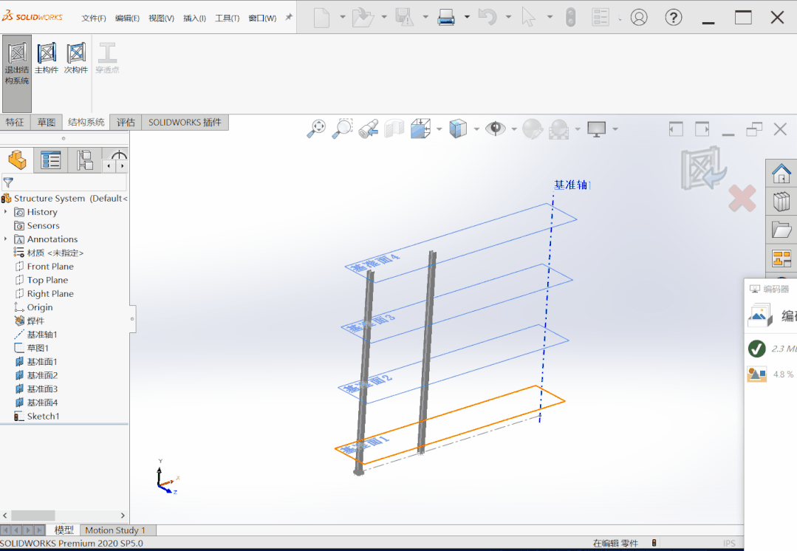The height and width of the screenshot is (551, 797).
Task: Open the 插入(I) Insert menu
Action: [194, 18]
